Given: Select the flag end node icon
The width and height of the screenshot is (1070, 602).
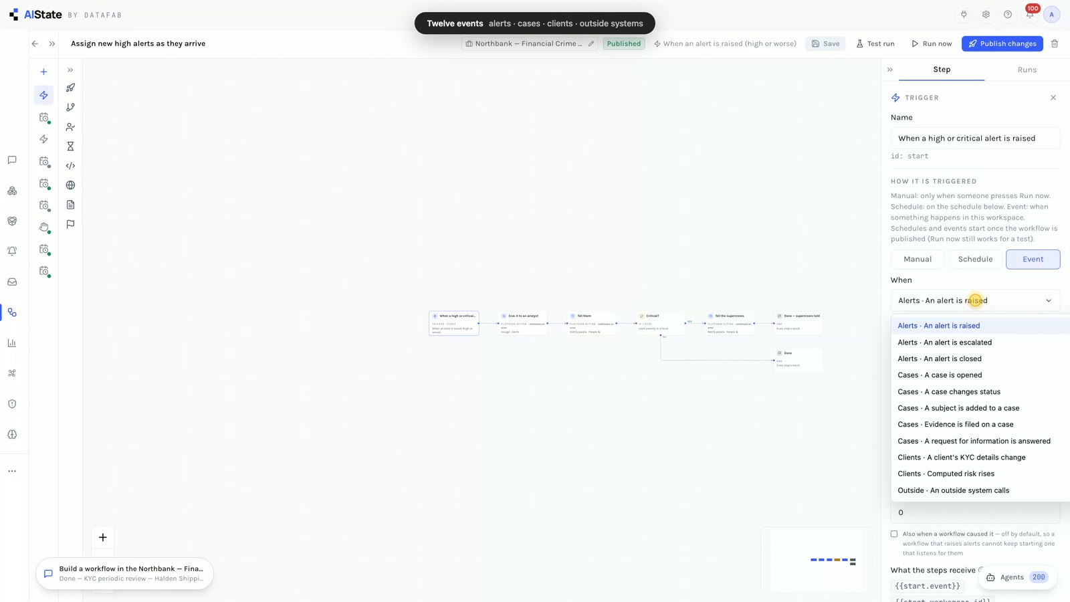Looking at the screenshot, I should point(70,225).
